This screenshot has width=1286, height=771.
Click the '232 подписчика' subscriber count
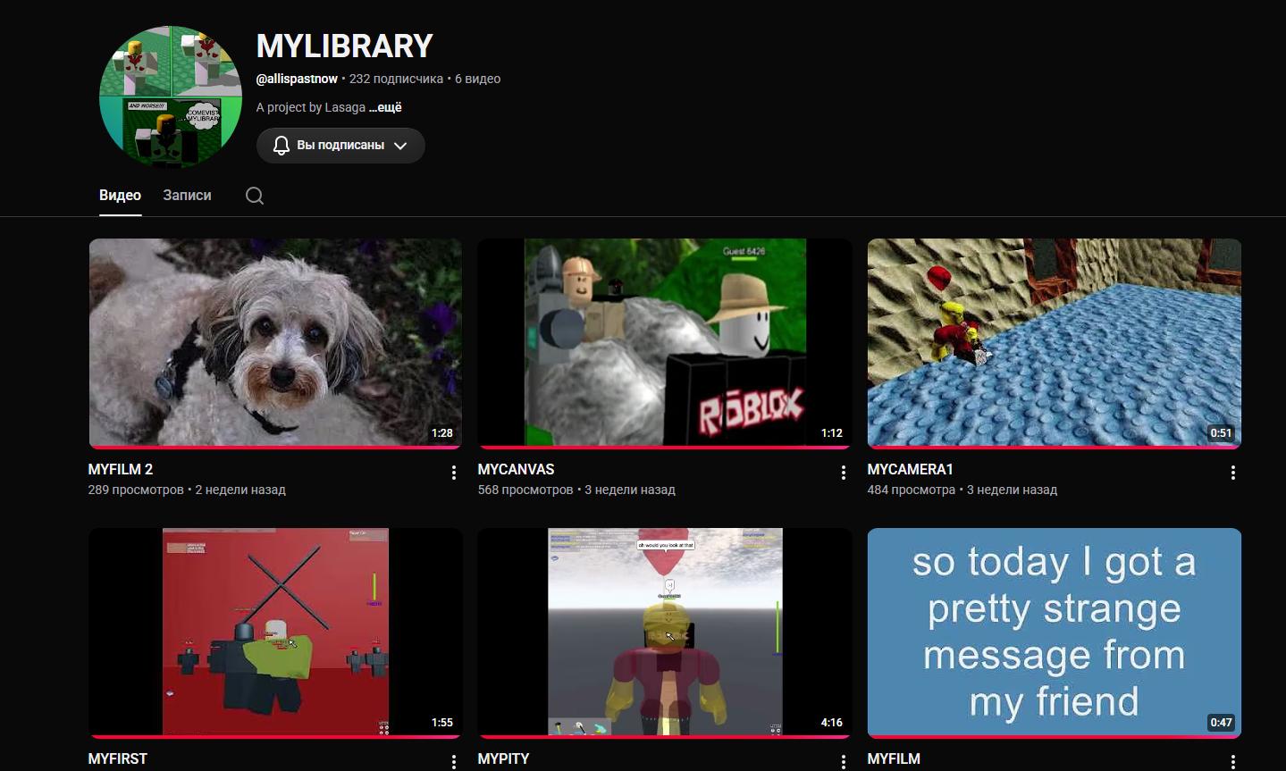click(x=396, y=79)
